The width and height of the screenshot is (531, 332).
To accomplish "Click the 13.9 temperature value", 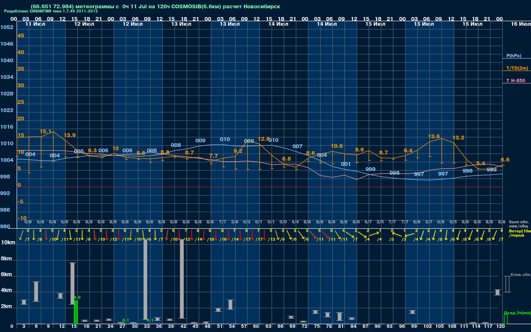I will tap(70, 135).
